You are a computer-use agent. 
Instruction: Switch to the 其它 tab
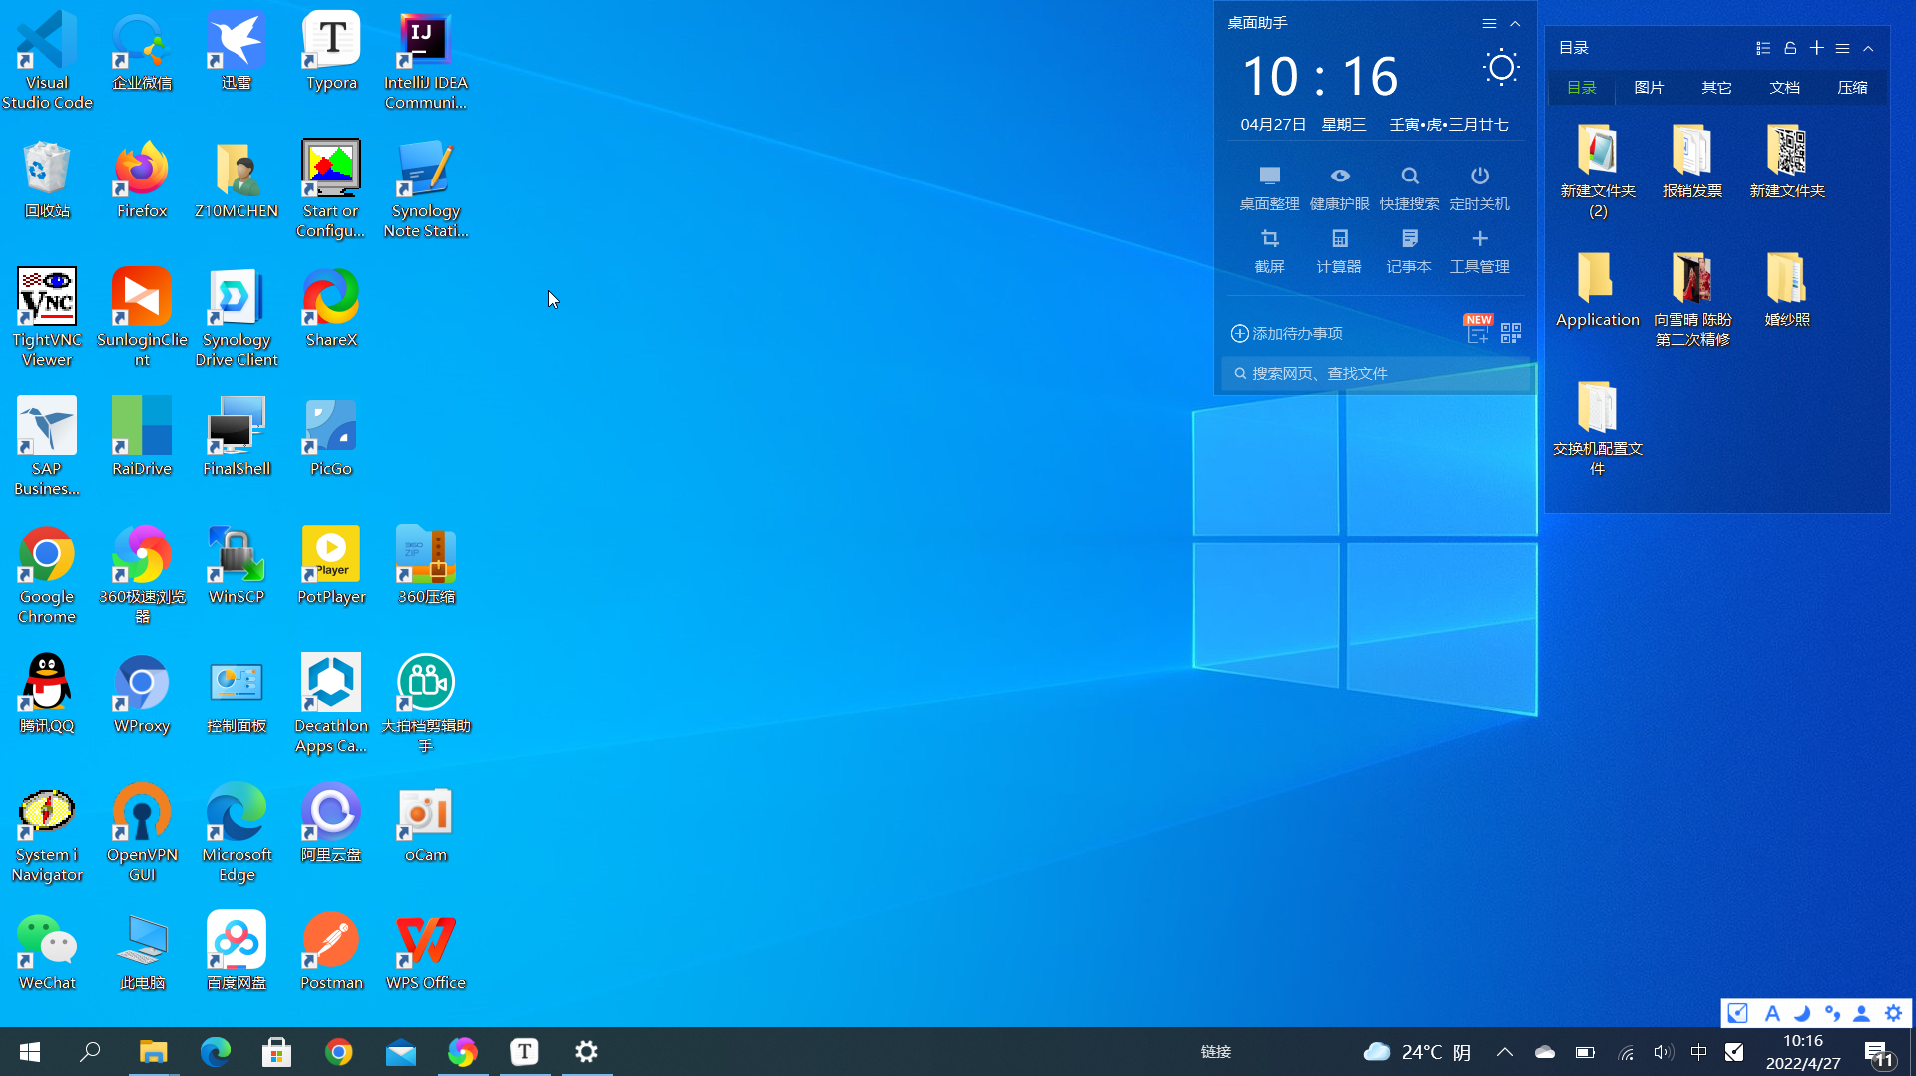pyautogui.click(x=1716, y=87)
